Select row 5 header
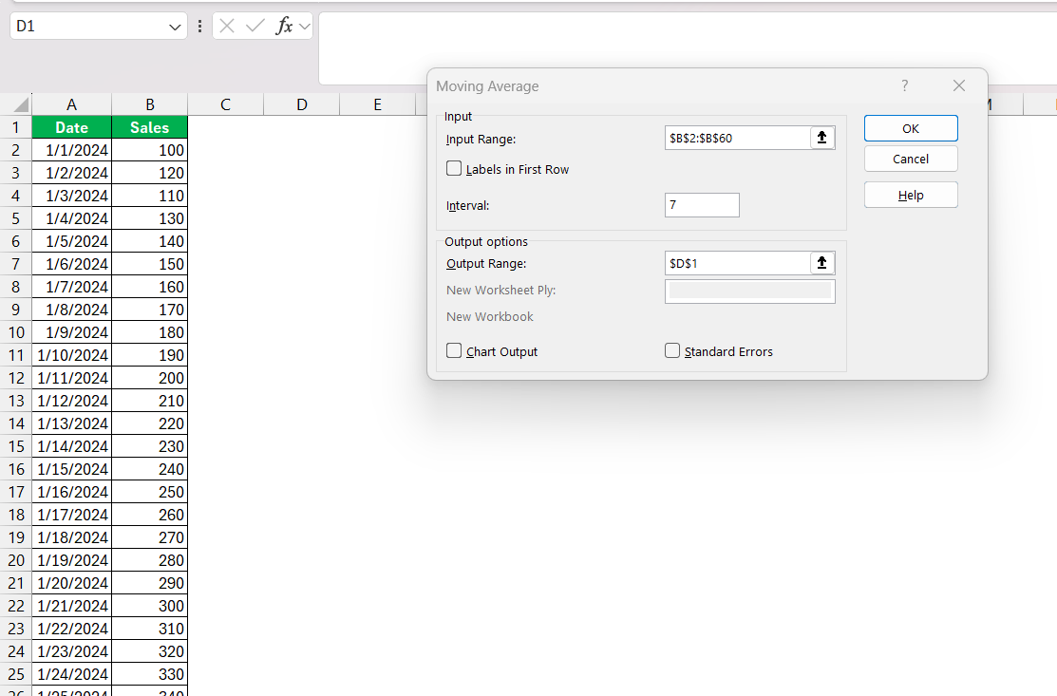 [15, 218]
